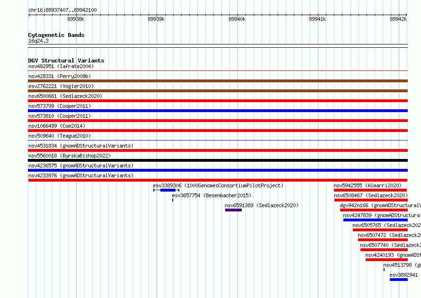Click the 89942k ruler position

pyautogui.click(x=398, y=19)
